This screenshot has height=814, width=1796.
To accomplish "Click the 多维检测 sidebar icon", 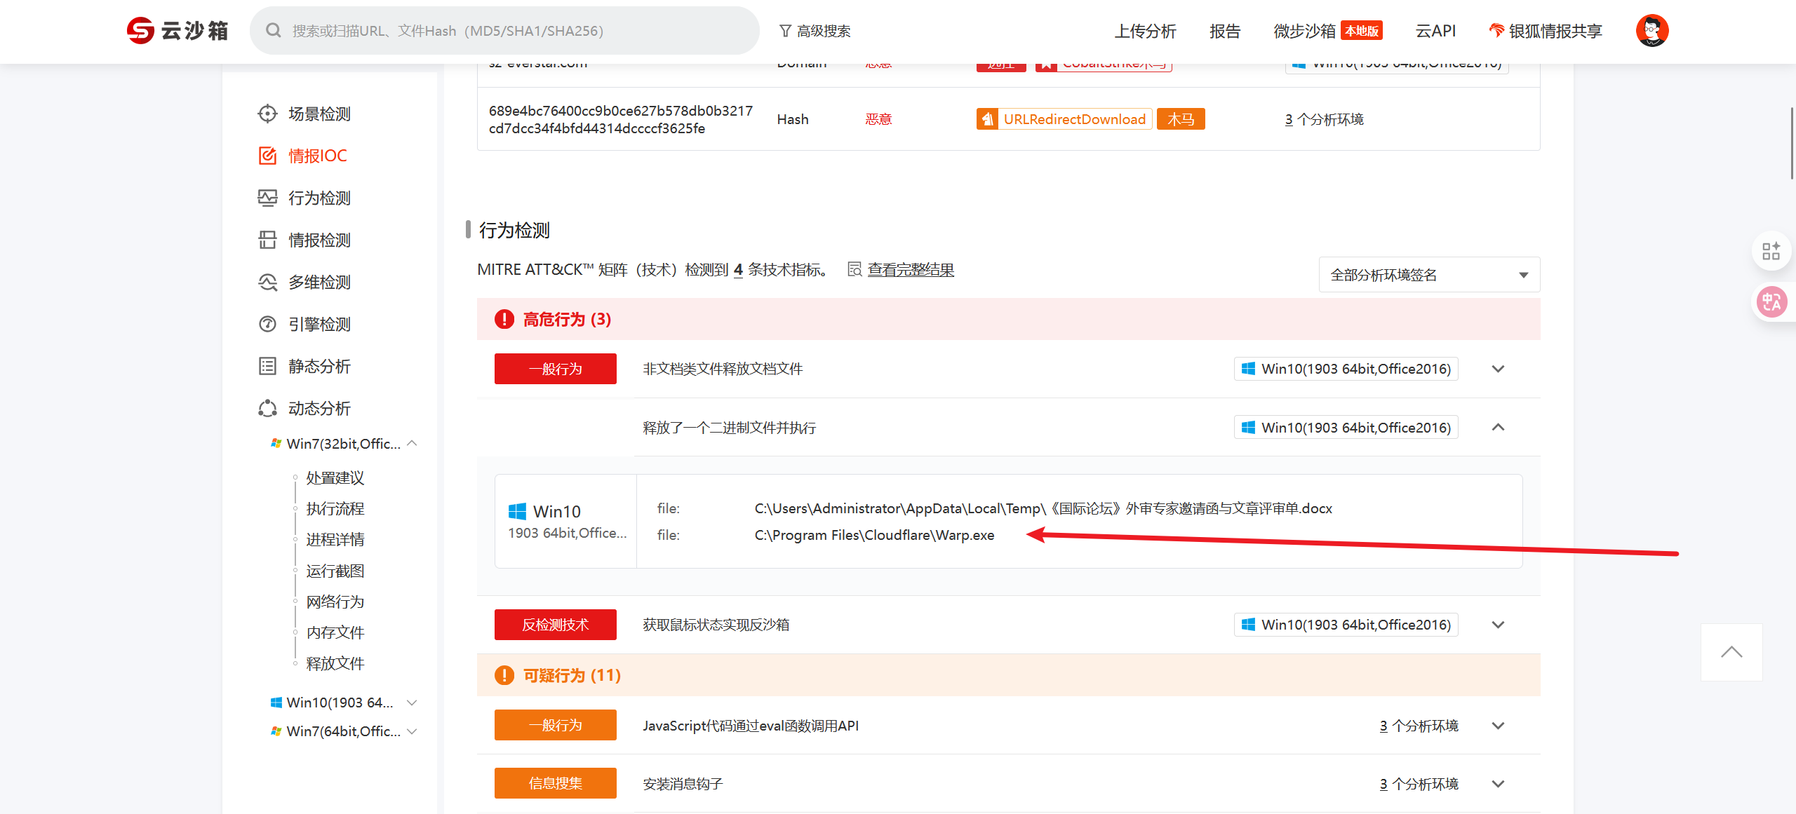I will point(267,282).
